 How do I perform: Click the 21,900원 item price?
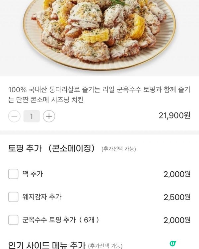174,116
